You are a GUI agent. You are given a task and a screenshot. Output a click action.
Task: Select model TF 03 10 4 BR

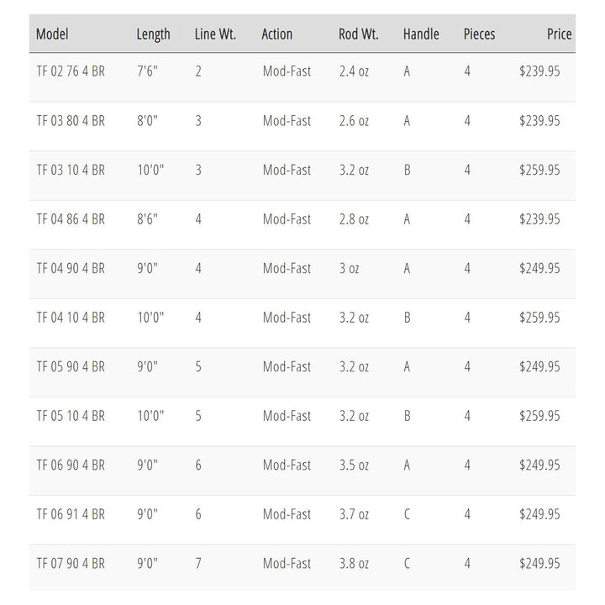coord(71,170)
